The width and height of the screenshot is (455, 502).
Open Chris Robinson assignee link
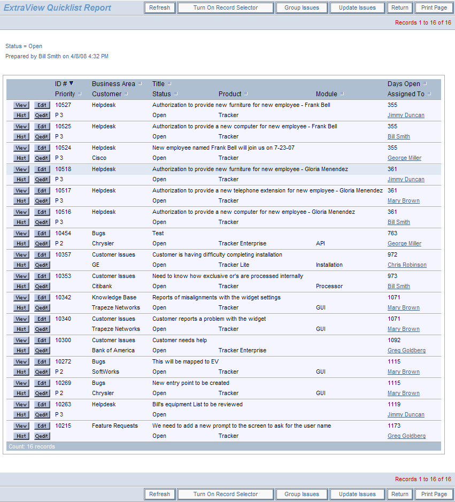407,265
